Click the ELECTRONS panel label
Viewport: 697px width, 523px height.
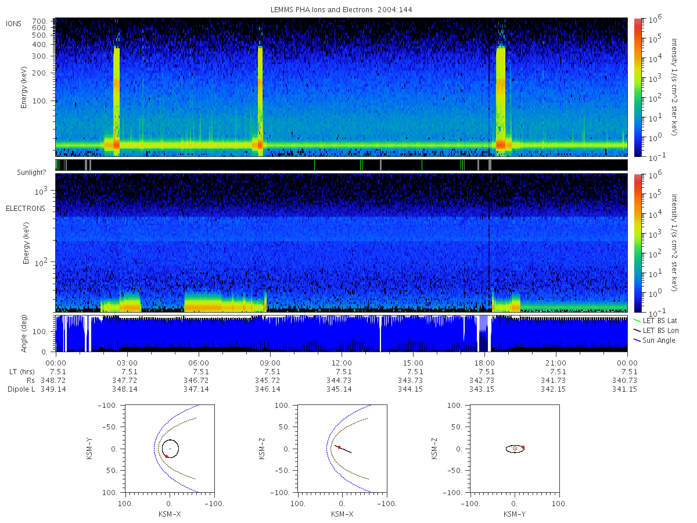(x=26, y=208)
